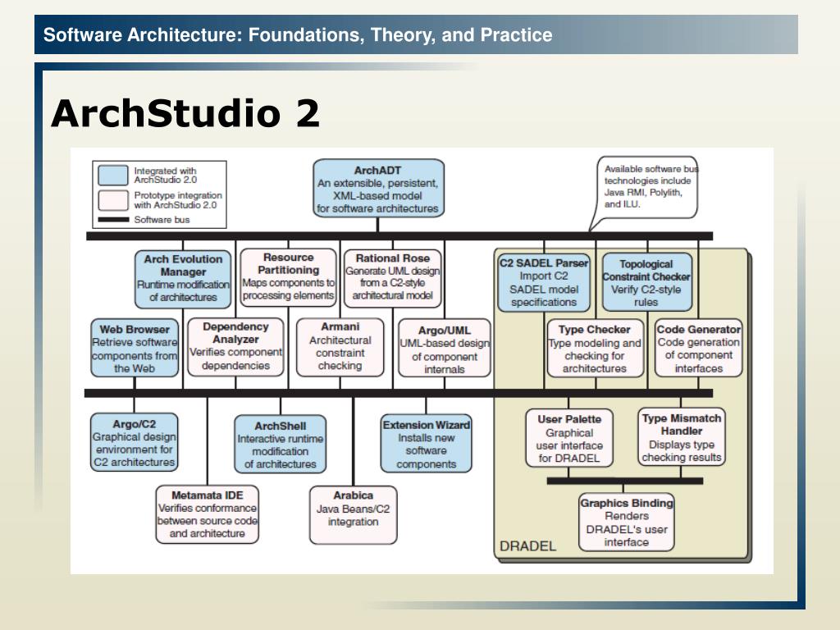
Task: Select the Code Generator box
Action: click(x=699, y=348)
